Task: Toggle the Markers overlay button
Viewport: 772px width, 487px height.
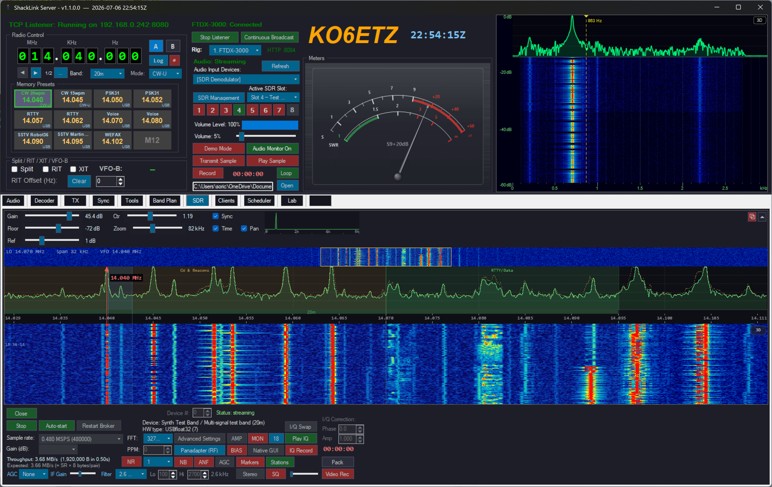Action: point(249,462)
